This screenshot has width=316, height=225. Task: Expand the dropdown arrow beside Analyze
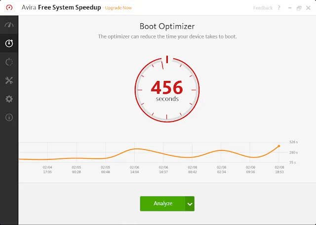pyautogui.click(x=190, y=204)
